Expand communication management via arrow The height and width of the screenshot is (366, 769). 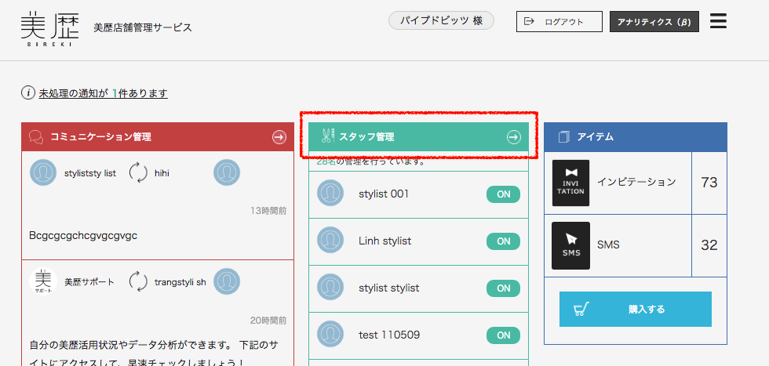[279, 137]
